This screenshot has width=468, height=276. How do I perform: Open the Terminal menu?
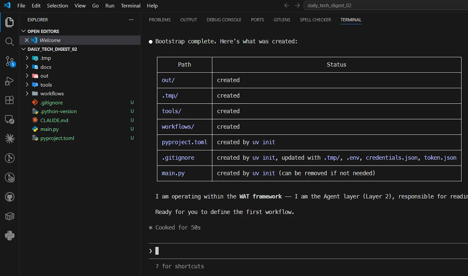[x=130, y=5]
